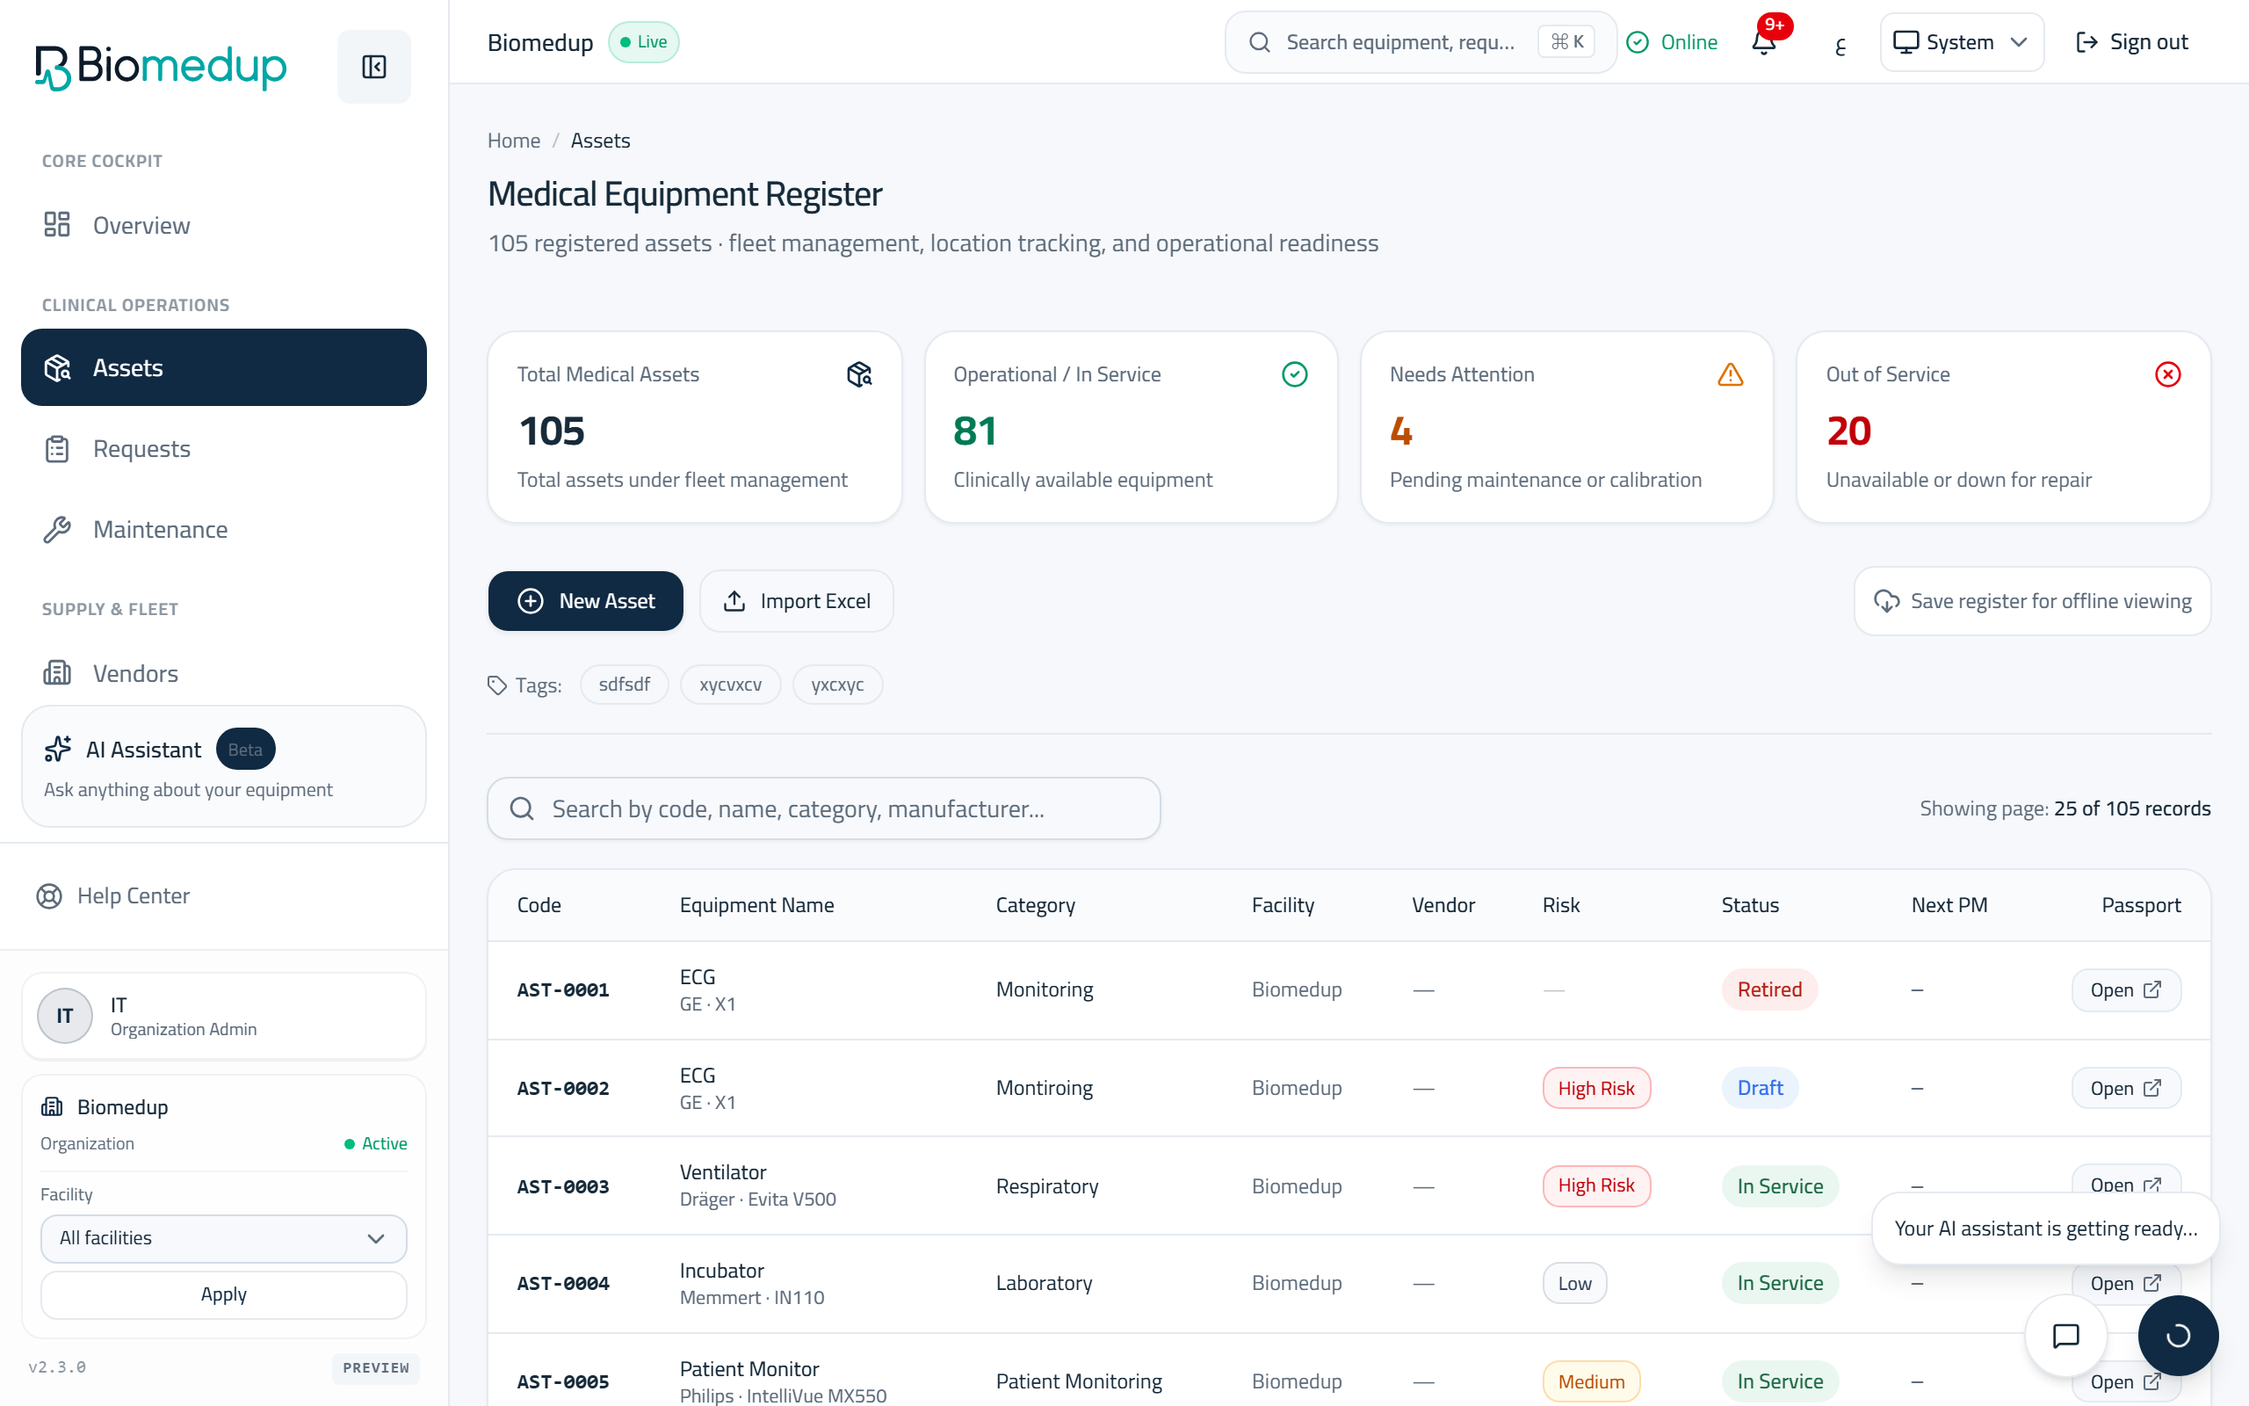Create a New Asset
This screenshot has width=2249, height=1406.
585,601
